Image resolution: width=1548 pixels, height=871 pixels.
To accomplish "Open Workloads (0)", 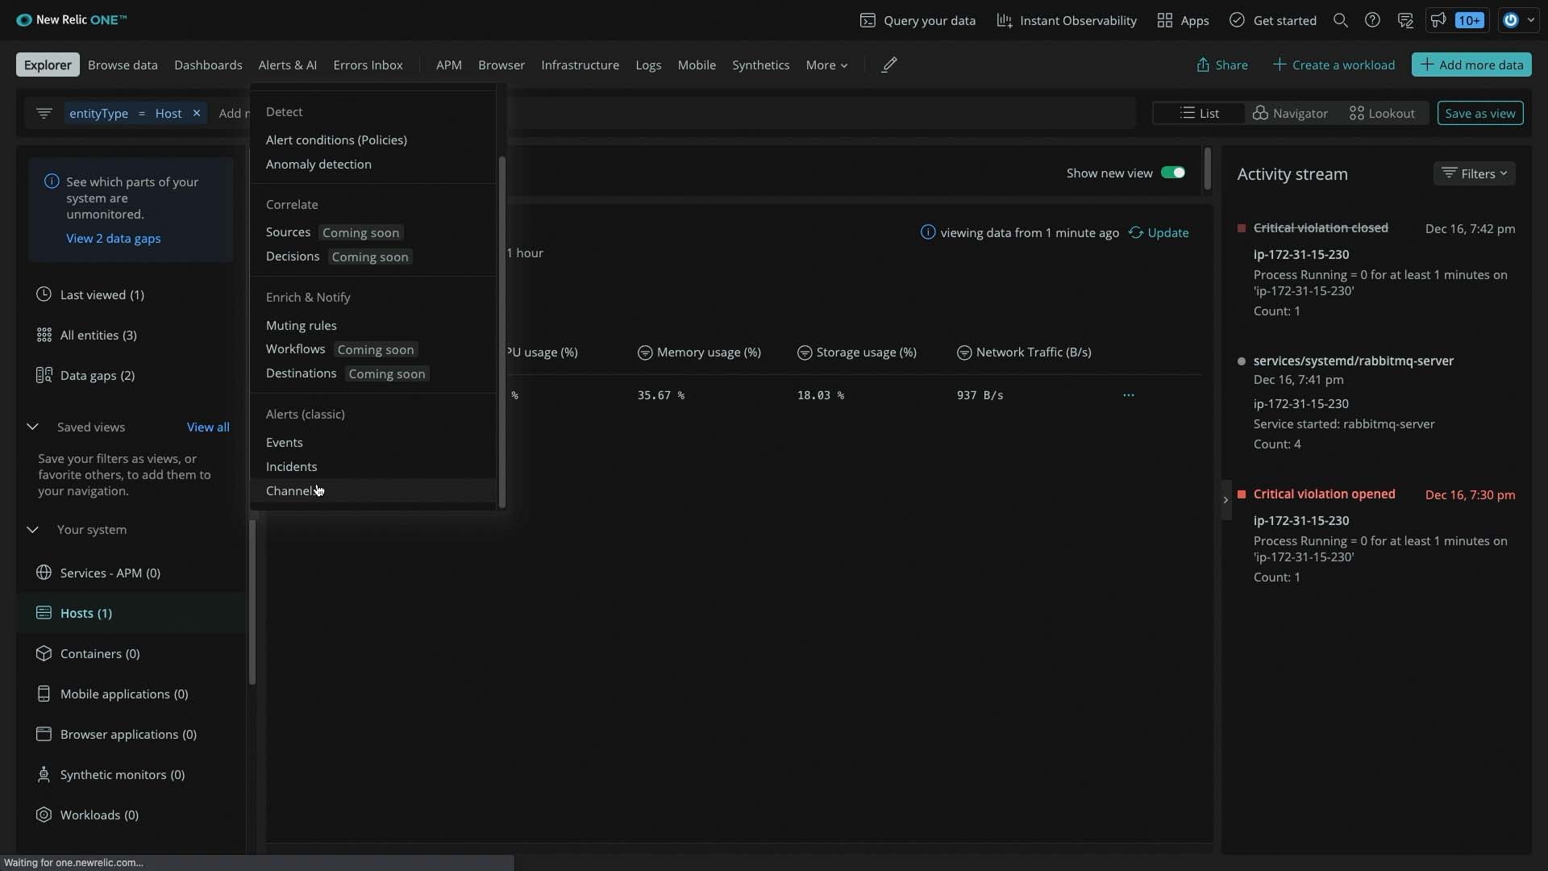I will click(99, 815).
